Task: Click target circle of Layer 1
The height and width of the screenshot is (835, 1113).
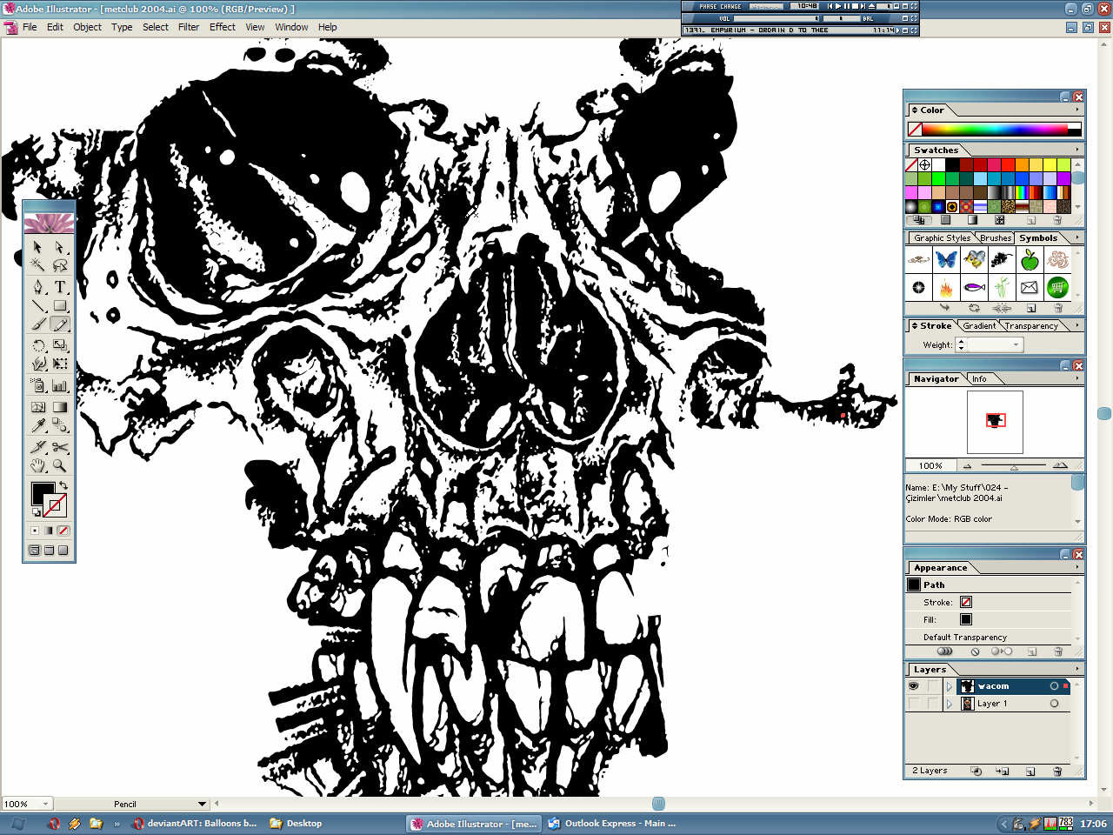Action: (1054, 704)
